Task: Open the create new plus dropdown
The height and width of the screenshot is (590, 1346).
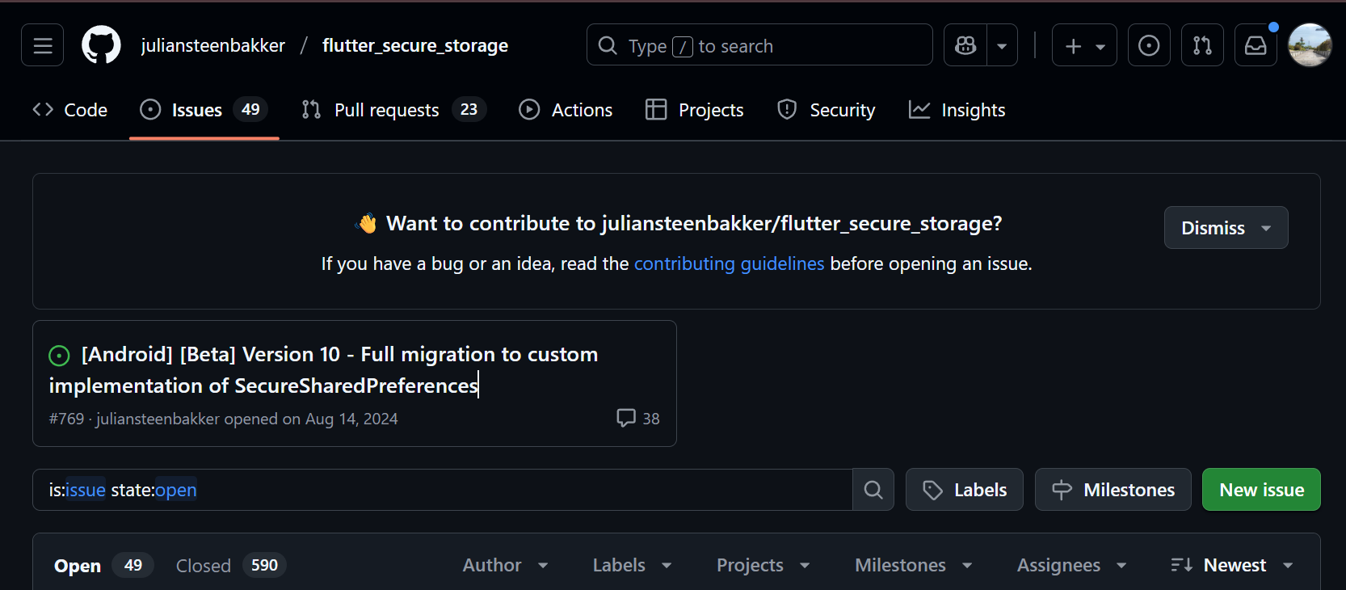Action: point(1084,45)
